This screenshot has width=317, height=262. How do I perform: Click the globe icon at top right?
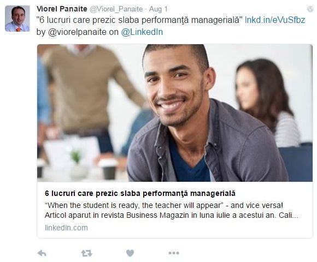tap(310, 9)
